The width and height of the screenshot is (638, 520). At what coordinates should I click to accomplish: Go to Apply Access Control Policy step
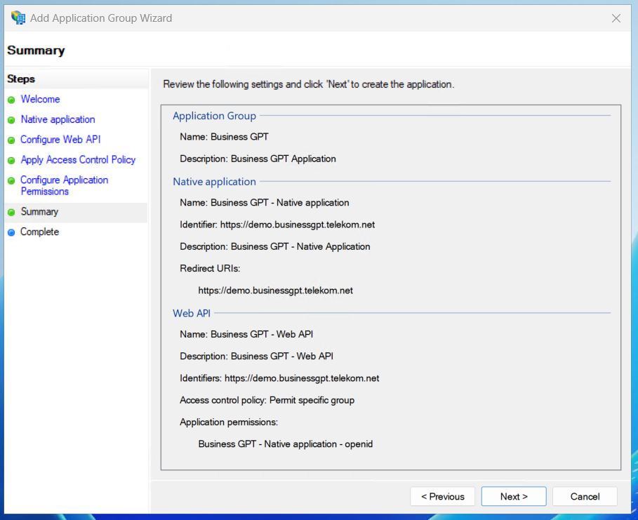point(78,159)
